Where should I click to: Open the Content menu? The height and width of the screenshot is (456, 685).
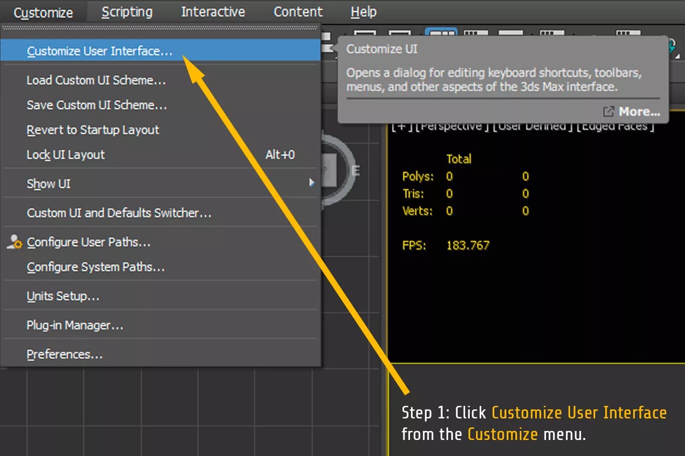coord(298,12)
